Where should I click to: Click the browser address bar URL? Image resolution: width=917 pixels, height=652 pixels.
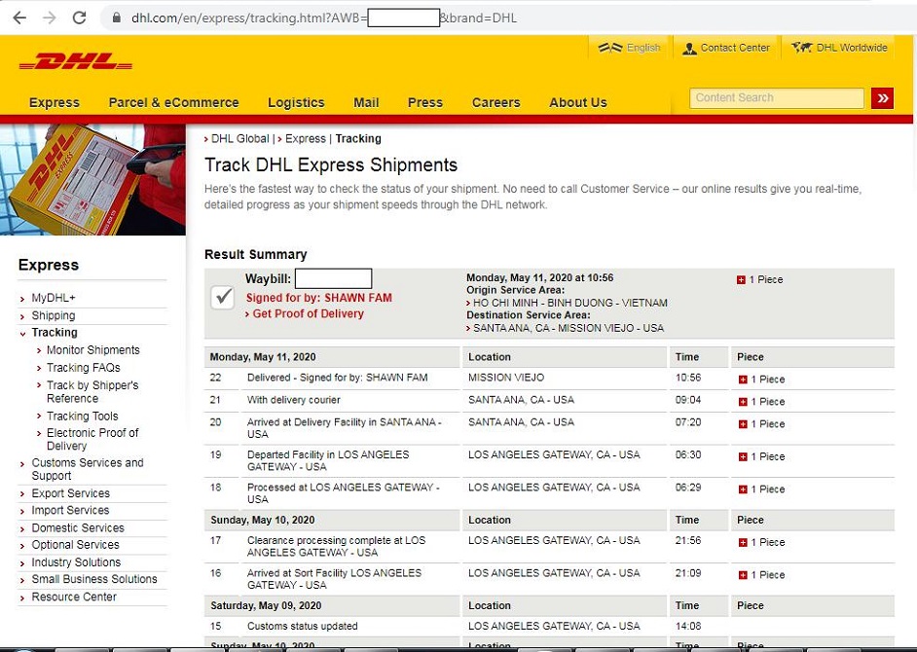[x=324, y=18]
